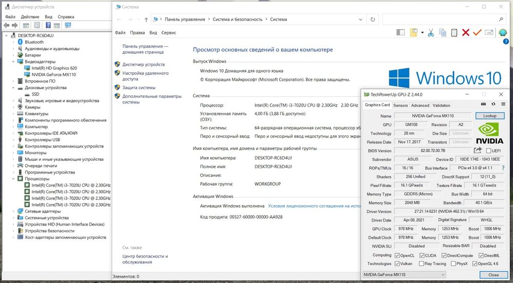Click the clipboard Paste icon in System toolbar
Image resolution: width=513 pixels, height=283 pixels.
(x=454, y=32)
